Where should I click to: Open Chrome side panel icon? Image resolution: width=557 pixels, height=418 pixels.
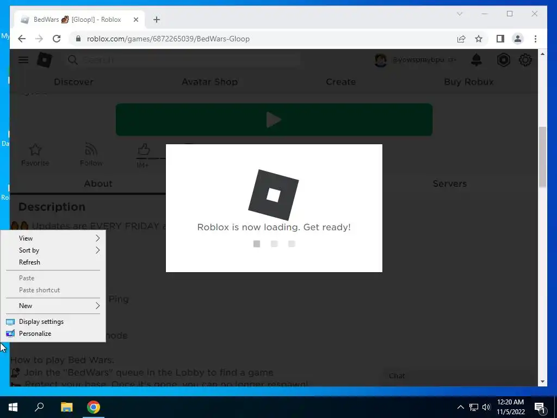coord(500,39)
